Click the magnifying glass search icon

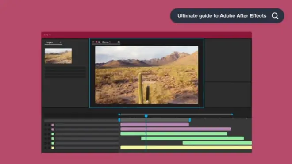pos(275,16)
